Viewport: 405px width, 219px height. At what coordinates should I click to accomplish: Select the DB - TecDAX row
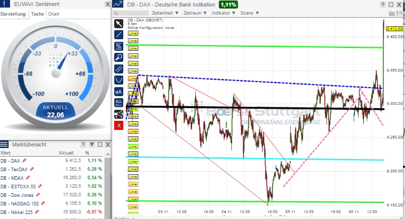pos(52,169)
